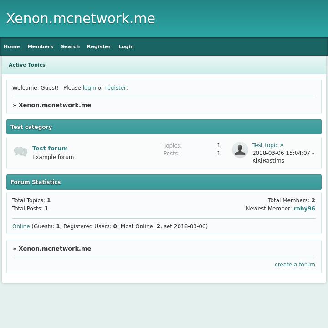Click the Test forum speech bubble icon
Viewport: 328px width, 328px height.
[x=20, y=152]
